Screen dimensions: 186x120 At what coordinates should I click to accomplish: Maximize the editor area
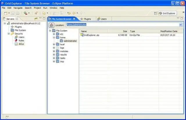pyautogui.click(x=182, y=19)
